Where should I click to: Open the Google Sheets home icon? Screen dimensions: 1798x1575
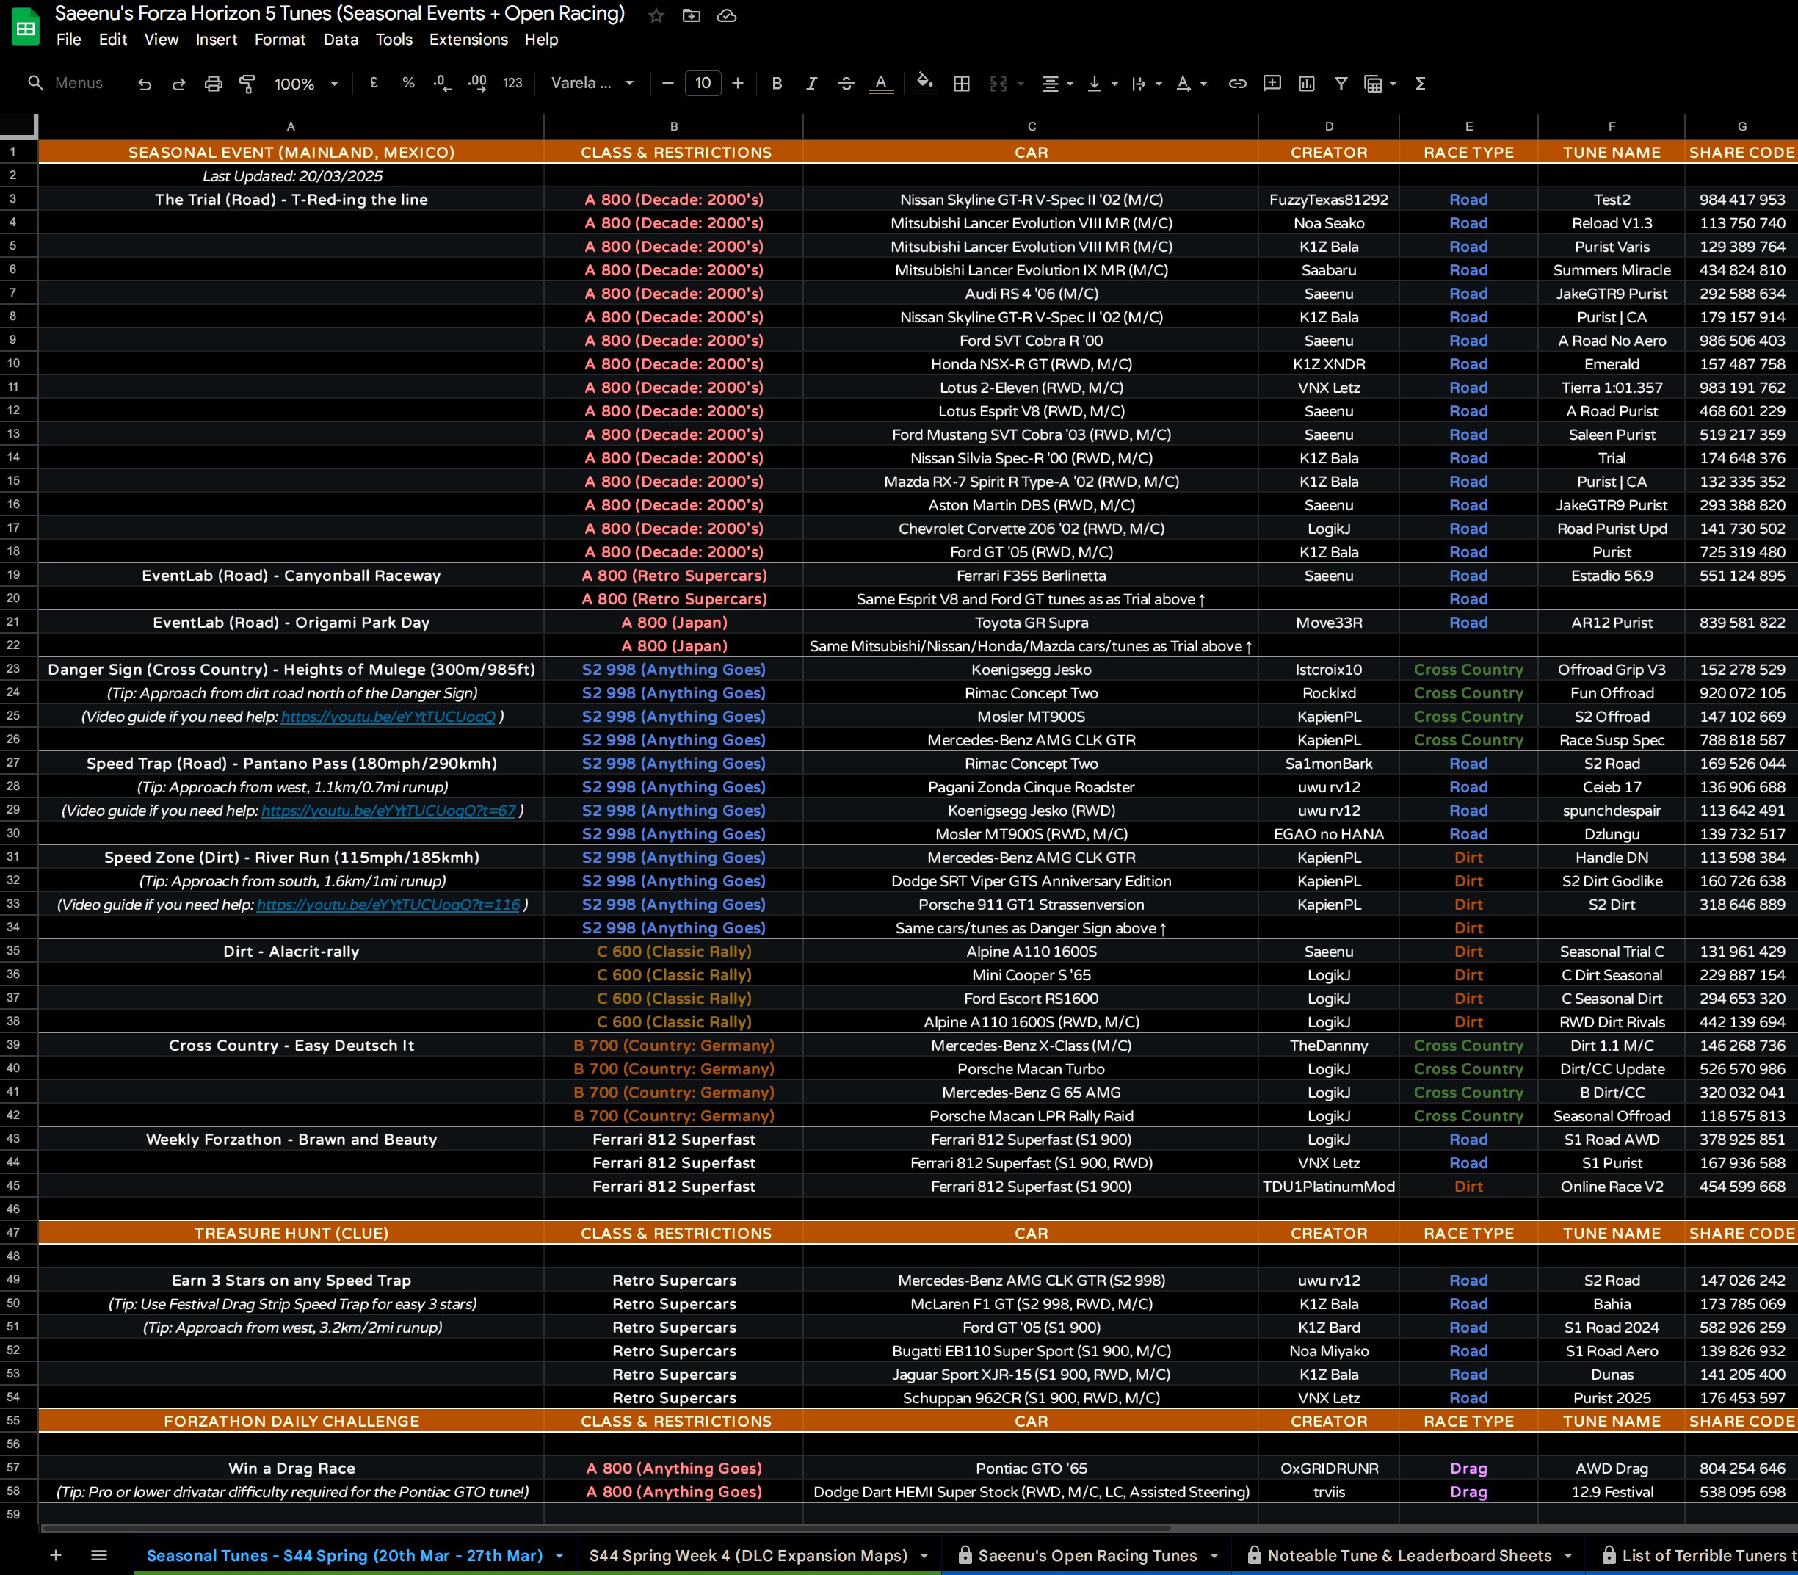[26, 26]
